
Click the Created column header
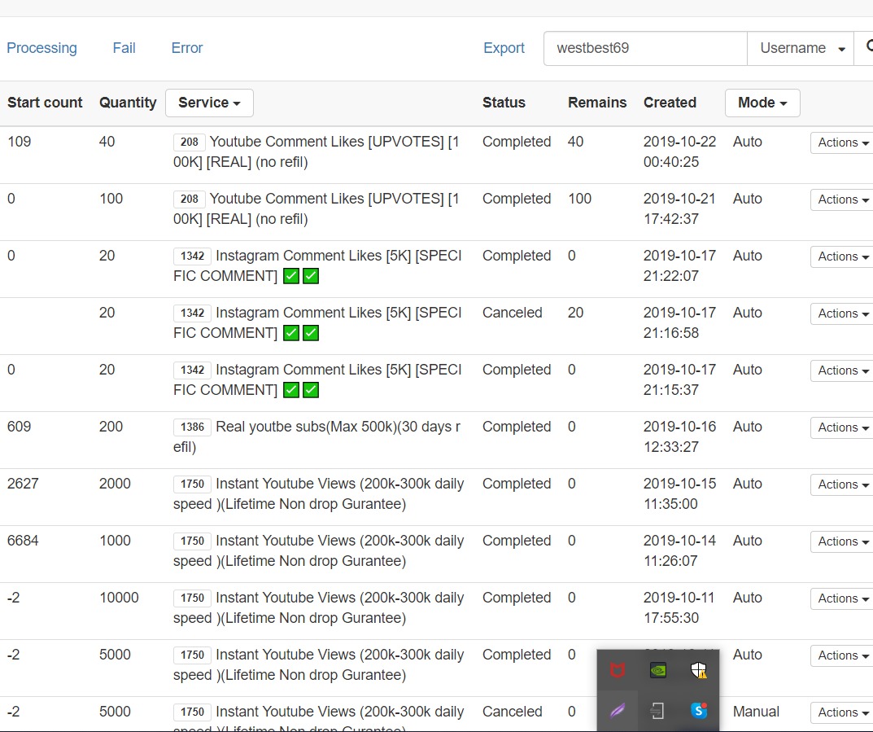(670, 103)
